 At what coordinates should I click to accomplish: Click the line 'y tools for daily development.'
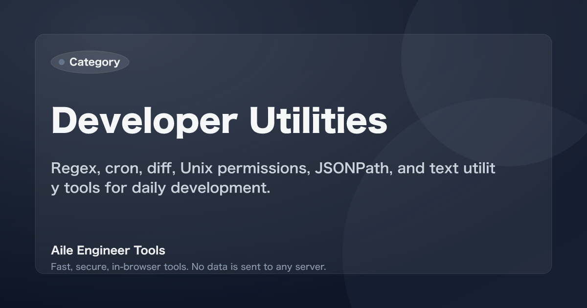pyautogui.click(x=161, y=188)
